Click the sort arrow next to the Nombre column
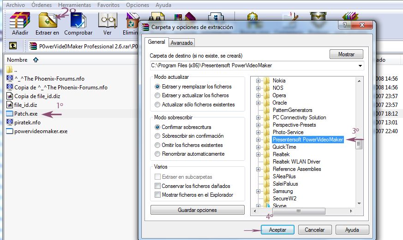The image size is (403, 240). [x=36, y=60]
